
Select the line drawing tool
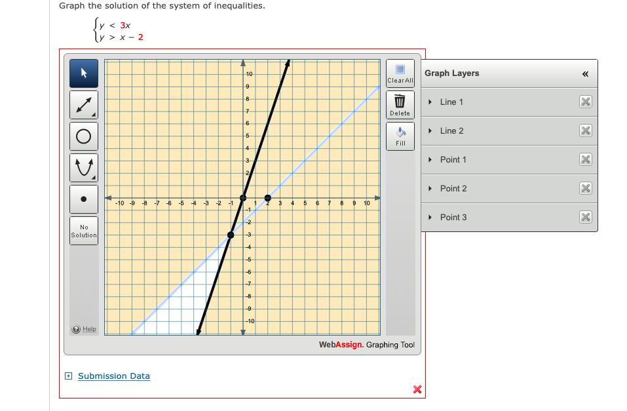pos(83,104)
